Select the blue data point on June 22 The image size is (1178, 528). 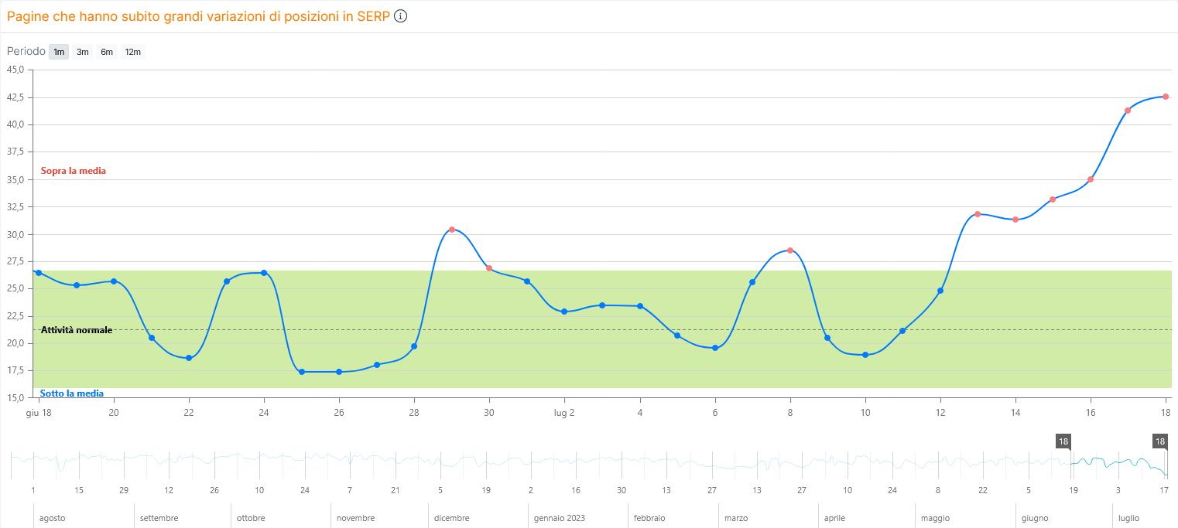189,358
